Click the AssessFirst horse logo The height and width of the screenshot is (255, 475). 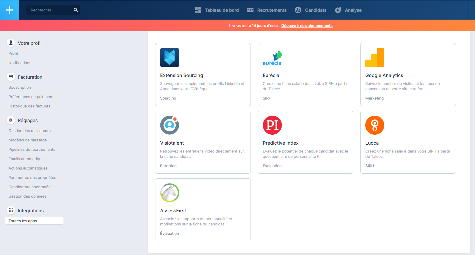169,193
